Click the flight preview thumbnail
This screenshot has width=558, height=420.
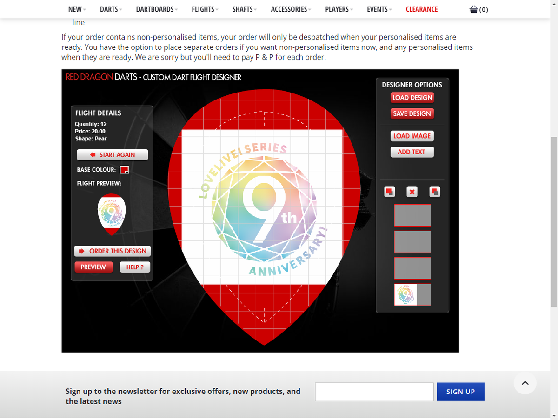(x=112, y=214)
